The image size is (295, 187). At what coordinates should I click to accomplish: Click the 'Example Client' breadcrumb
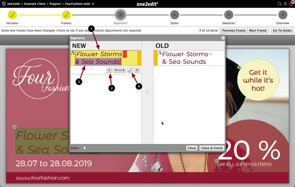point(35,4)
